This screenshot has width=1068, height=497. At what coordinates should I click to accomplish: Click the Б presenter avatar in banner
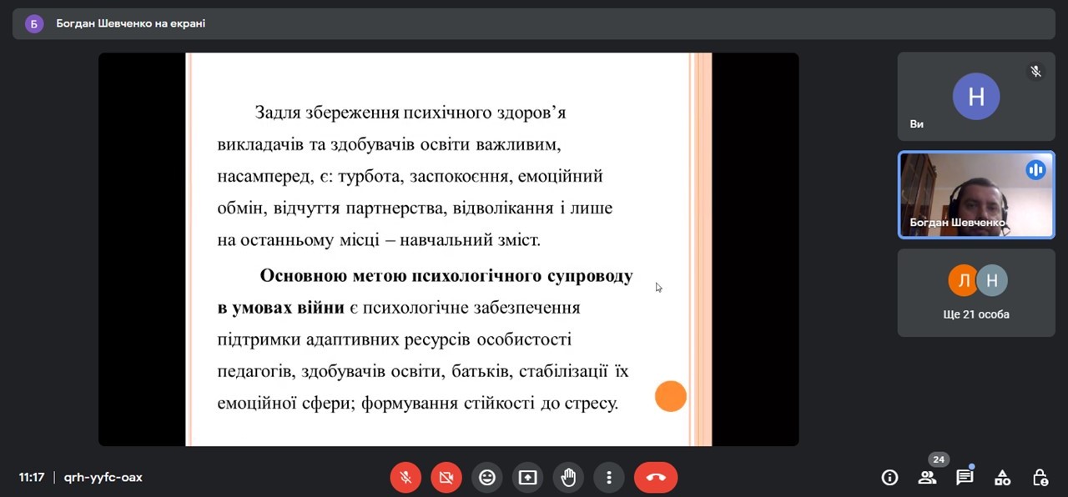point(33,23)
